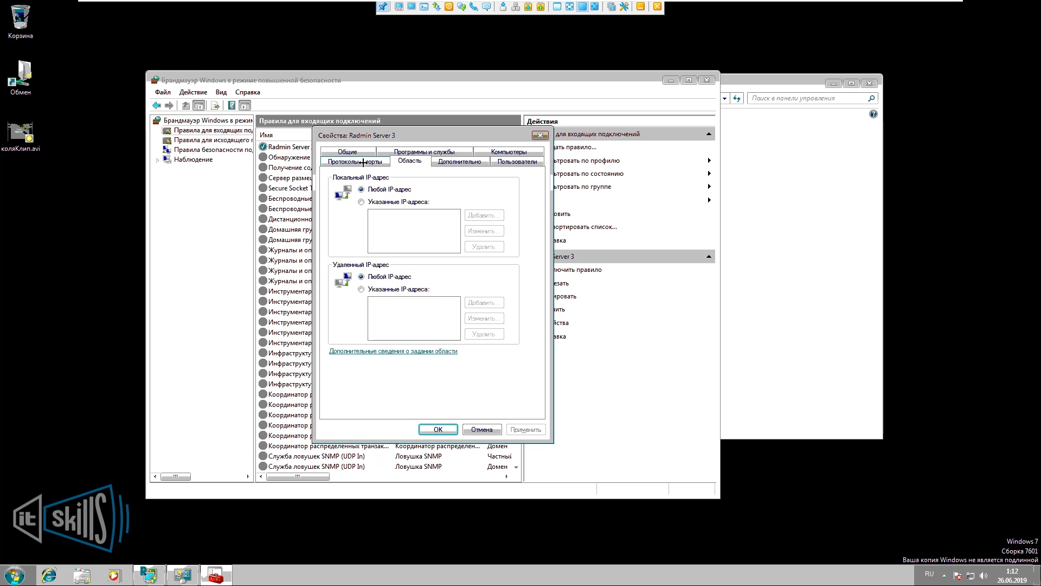The height and width of the screenshot is (586, 1041).
Task: Minimize remote toolbar with orange bar icon
Action: [x=640, y=7]
